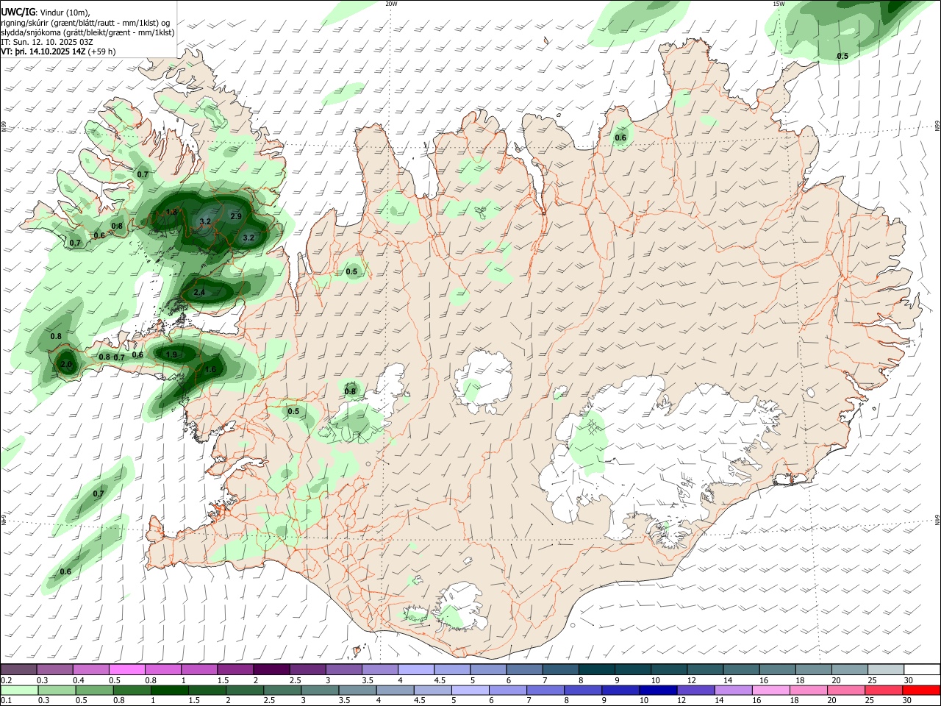Select the '2.0' precipitation value on the map
The image size is (941, 706).
point(65,364)
